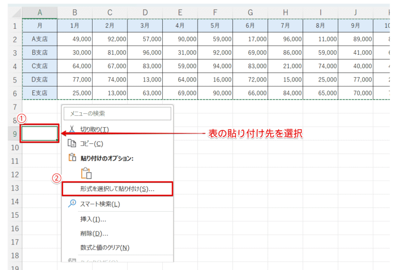Click the 5月 header cell
This screenshot has height=270, width=404.
(215, 26)
